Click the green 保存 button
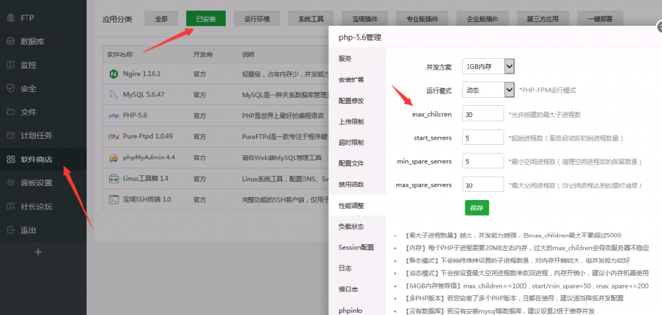This screenshot has height=315, width=662. coord(477,208)
